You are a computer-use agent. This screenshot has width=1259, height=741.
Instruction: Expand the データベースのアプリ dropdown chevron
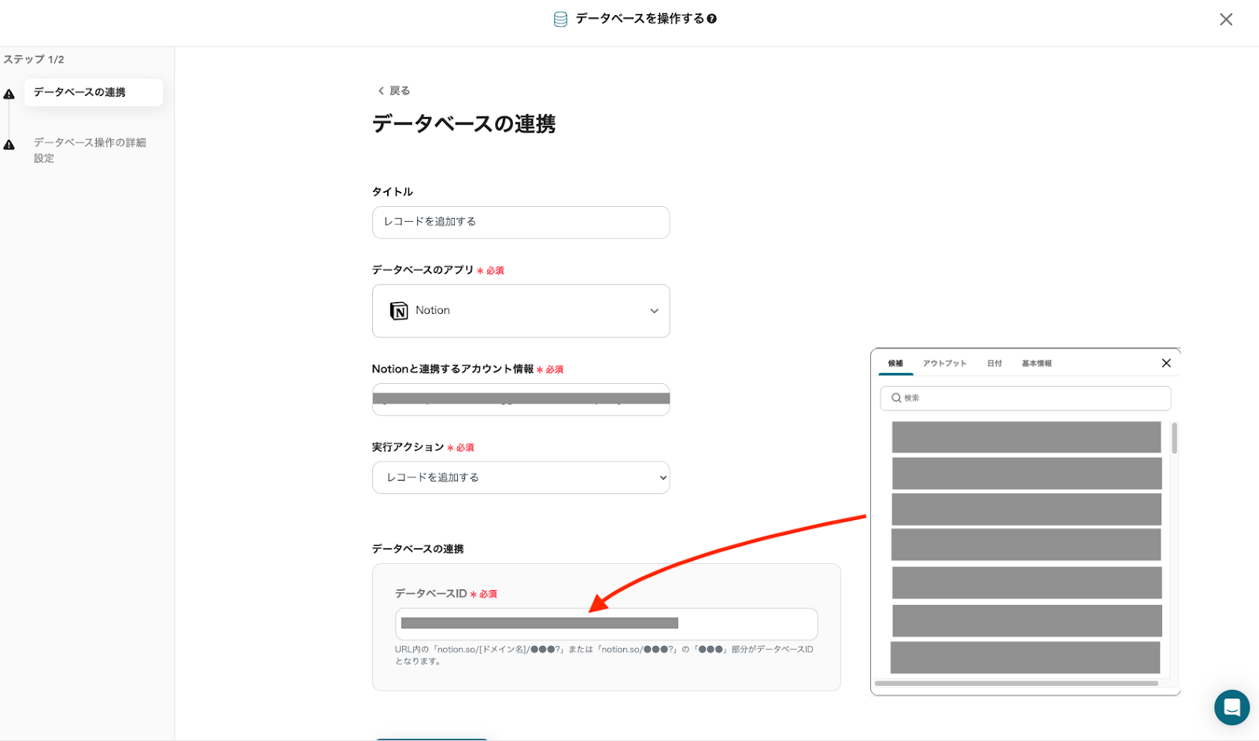coord(654,311)
